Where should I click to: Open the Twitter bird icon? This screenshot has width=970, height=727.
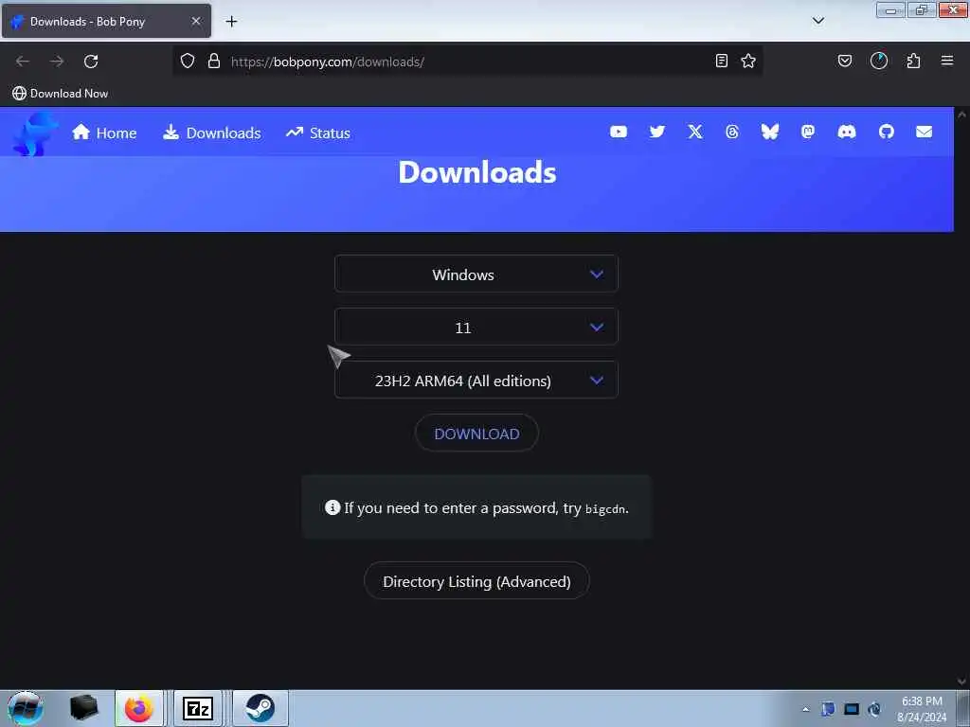coord(657,132)
